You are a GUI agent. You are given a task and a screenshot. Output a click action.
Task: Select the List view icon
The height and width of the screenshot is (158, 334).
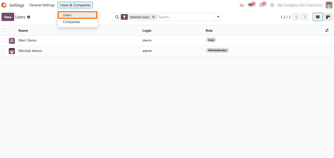[x=318, y=17]
